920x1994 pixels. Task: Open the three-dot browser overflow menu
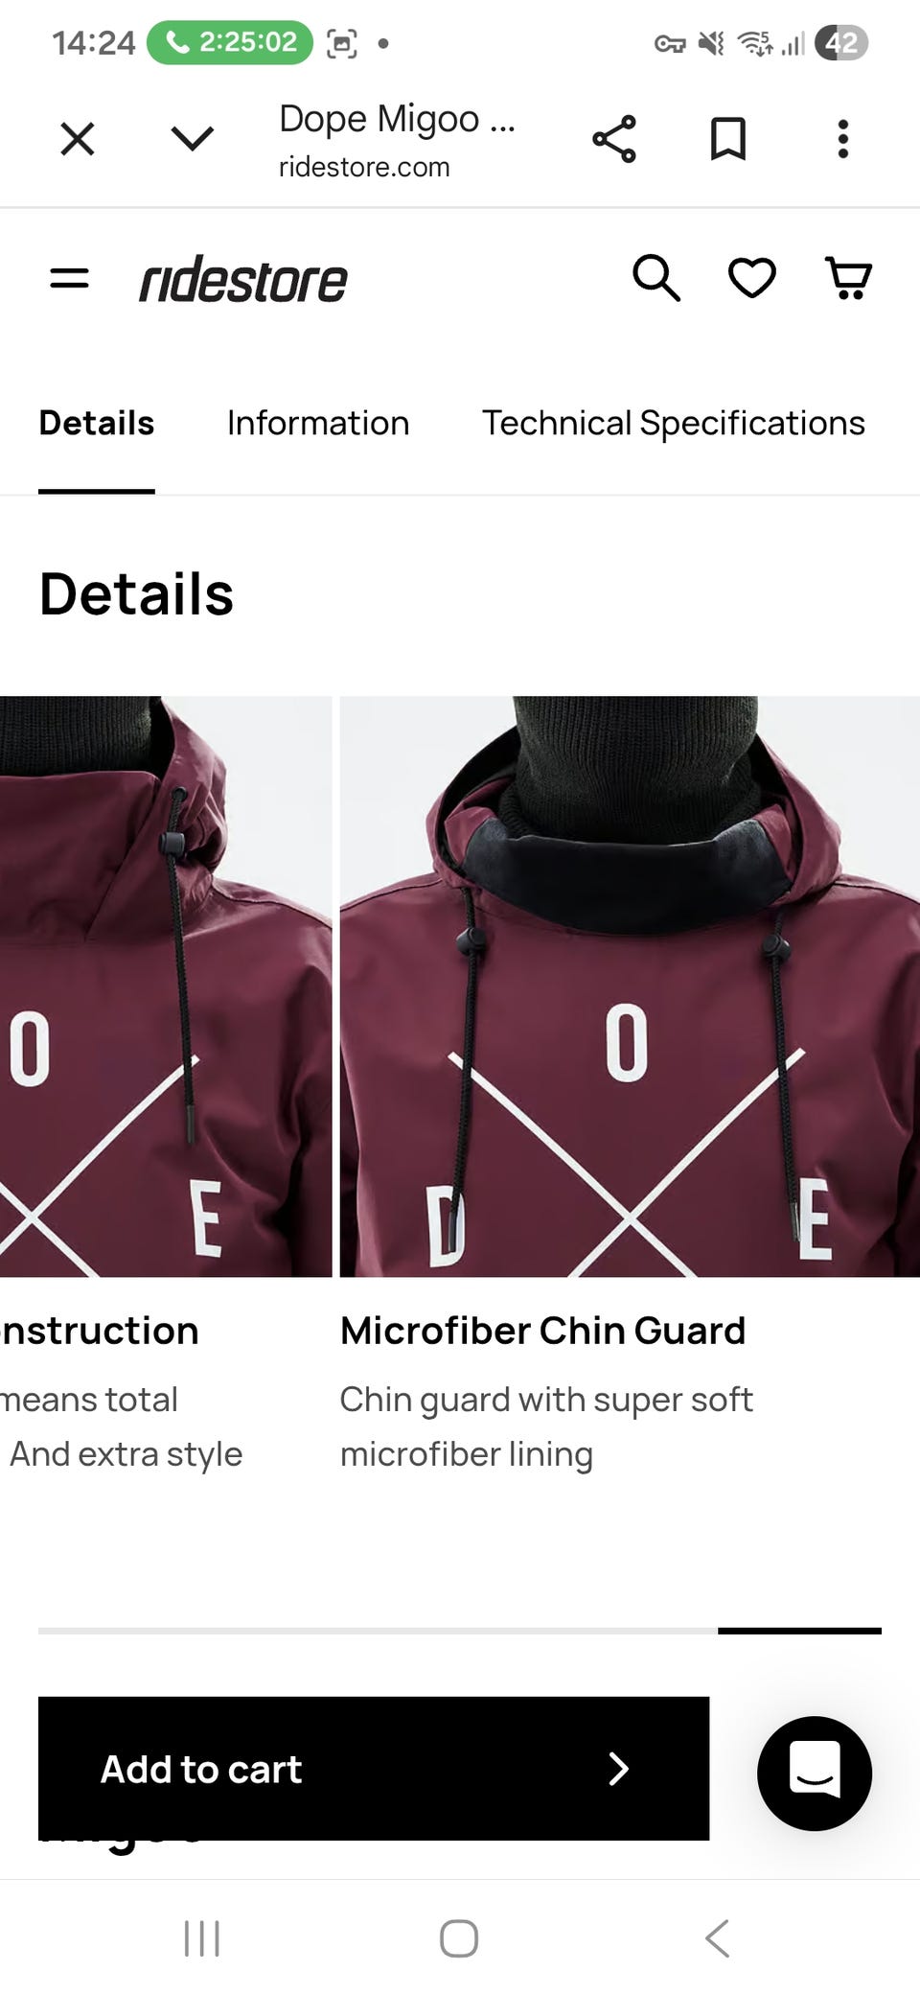(x=843, y=139)
